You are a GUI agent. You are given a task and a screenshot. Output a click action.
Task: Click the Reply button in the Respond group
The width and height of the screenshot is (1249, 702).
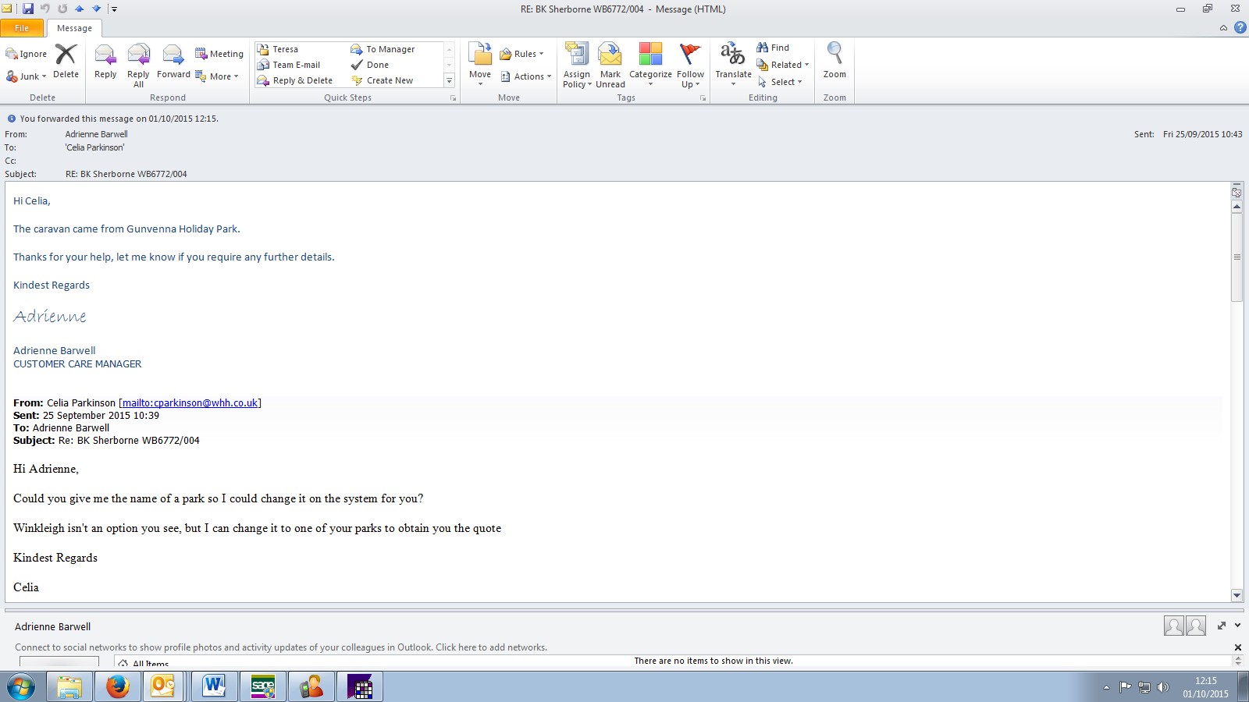[105, 62]
